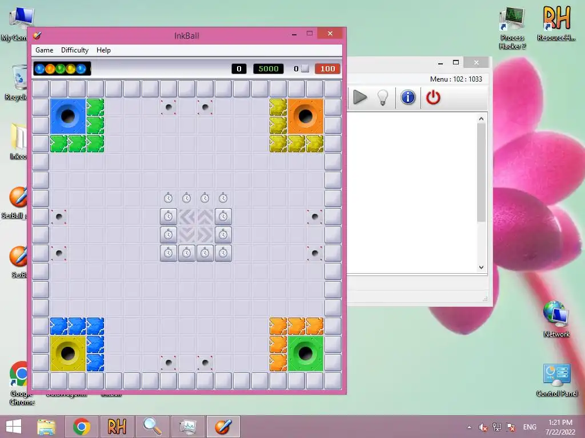Viewport: 585px width, 438px height.
Task: Click the ENG language indicator
Action: (x=530, y=427)
